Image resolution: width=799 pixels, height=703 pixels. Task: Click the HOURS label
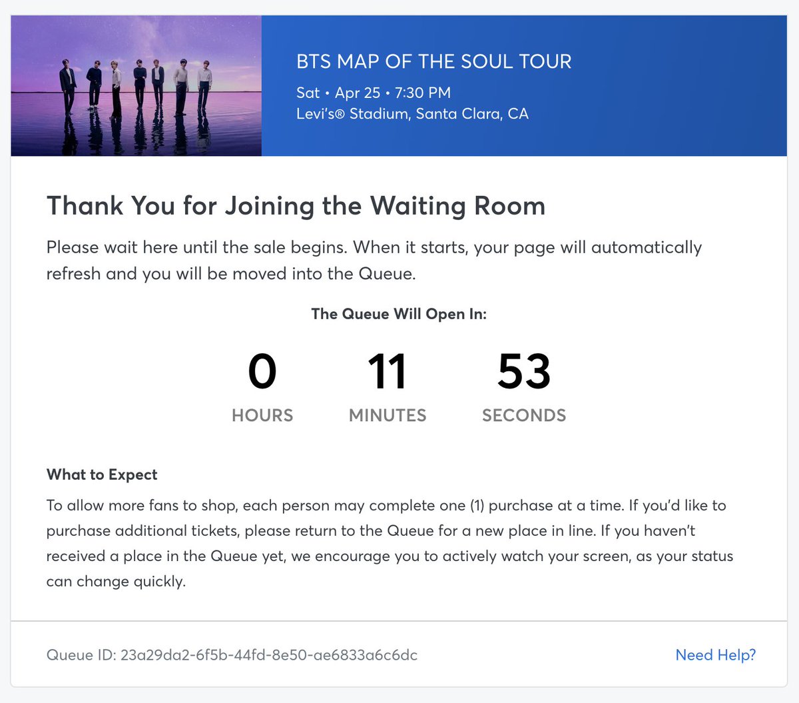click(262, 415)
